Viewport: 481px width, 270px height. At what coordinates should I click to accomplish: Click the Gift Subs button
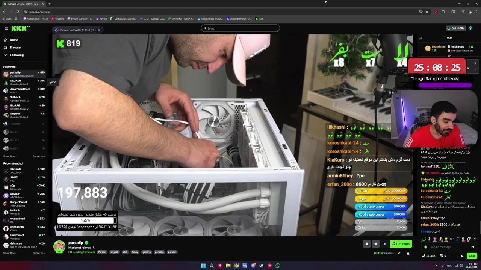point(401,244)
